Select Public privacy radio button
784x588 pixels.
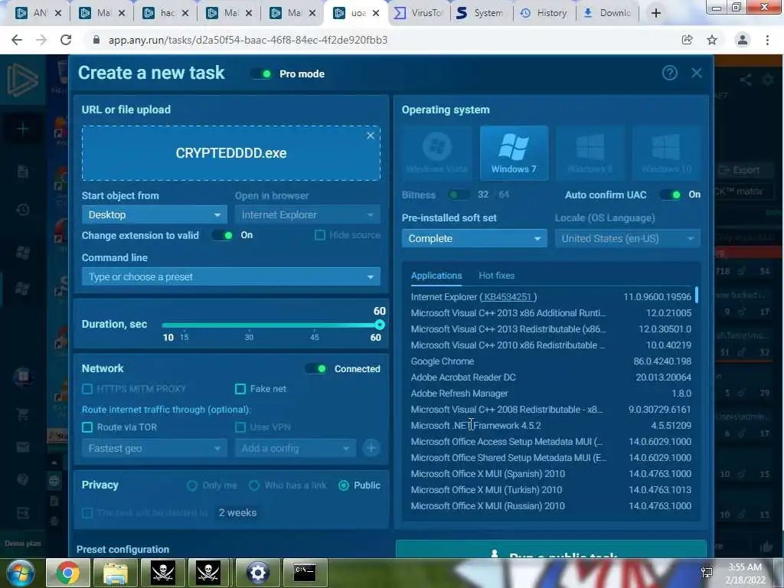(344, 485)
